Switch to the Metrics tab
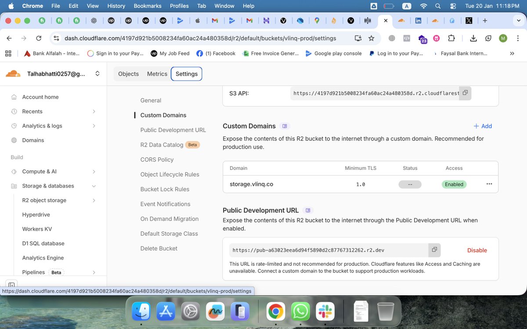 [157, 74]
